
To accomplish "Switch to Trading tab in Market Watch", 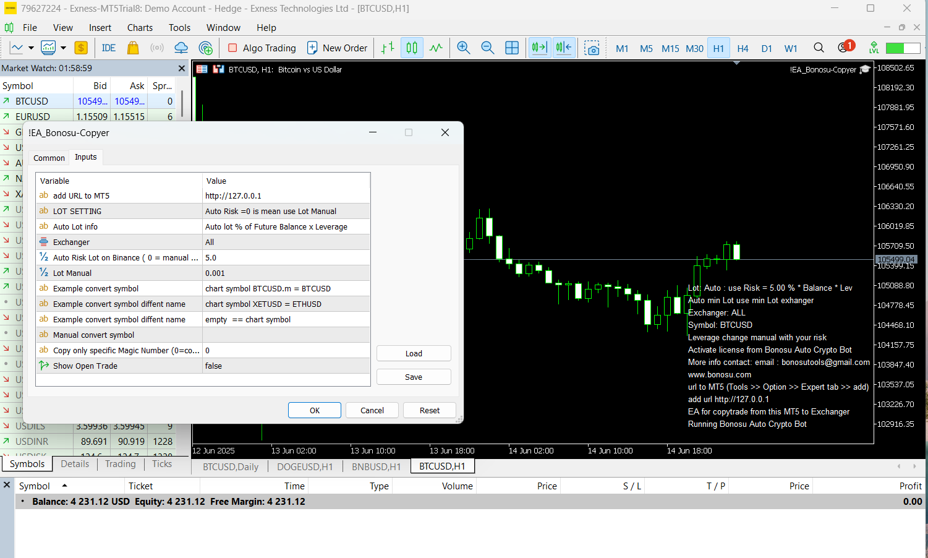I will tap(120, 464).
